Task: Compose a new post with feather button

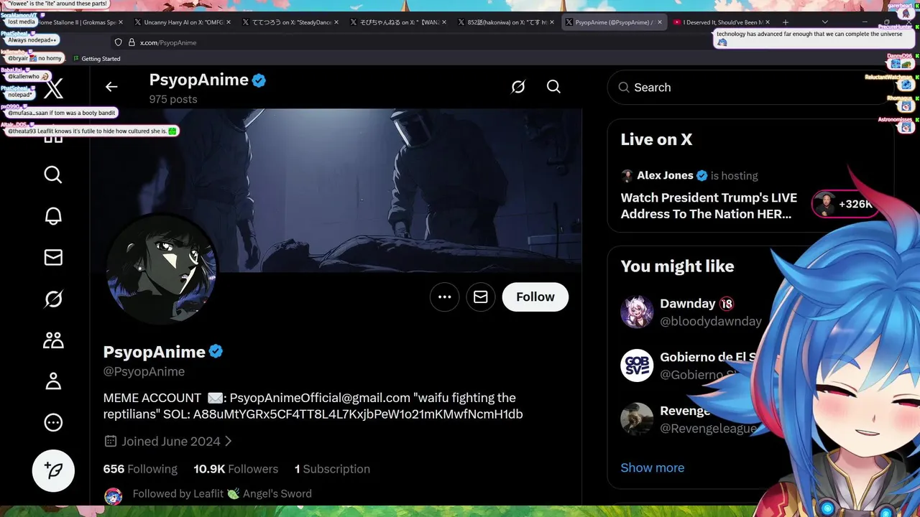Action: 53,470
